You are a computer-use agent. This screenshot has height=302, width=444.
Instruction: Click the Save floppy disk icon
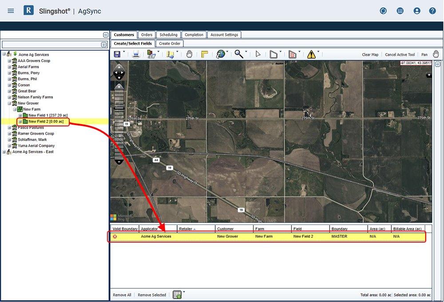[117, 54]
